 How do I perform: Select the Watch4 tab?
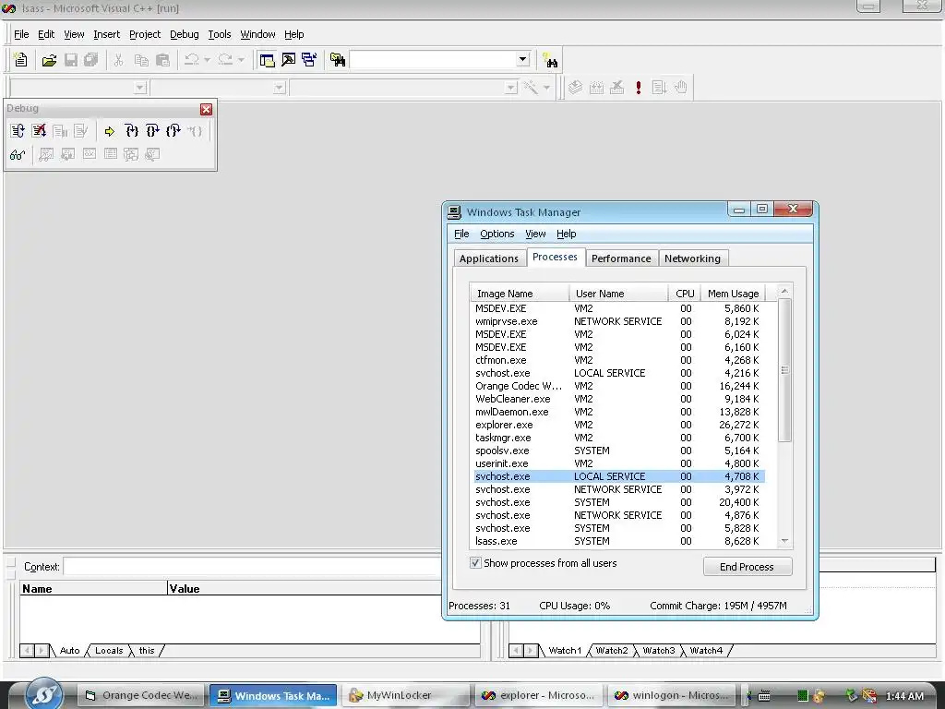706,651
